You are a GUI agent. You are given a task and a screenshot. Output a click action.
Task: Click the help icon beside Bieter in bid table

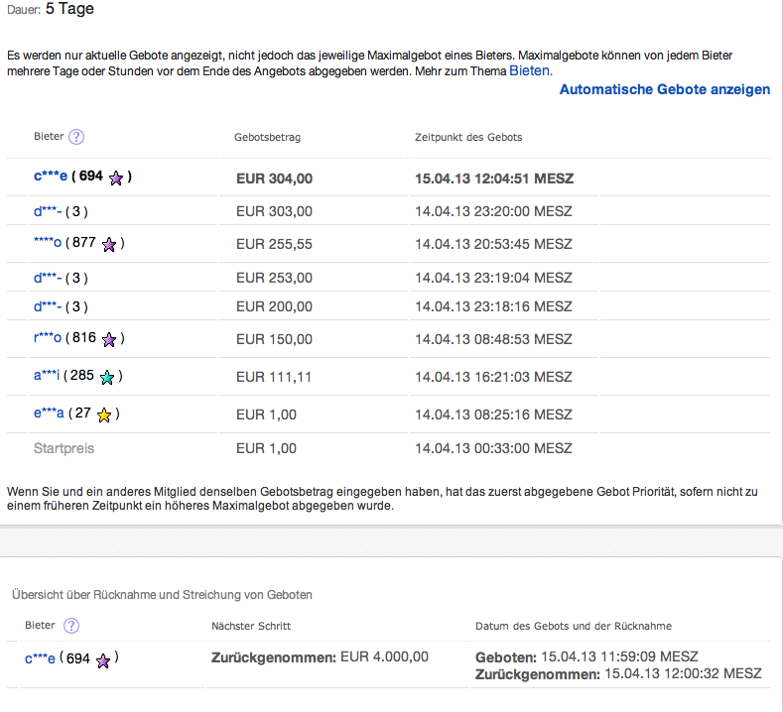[76, 137]
